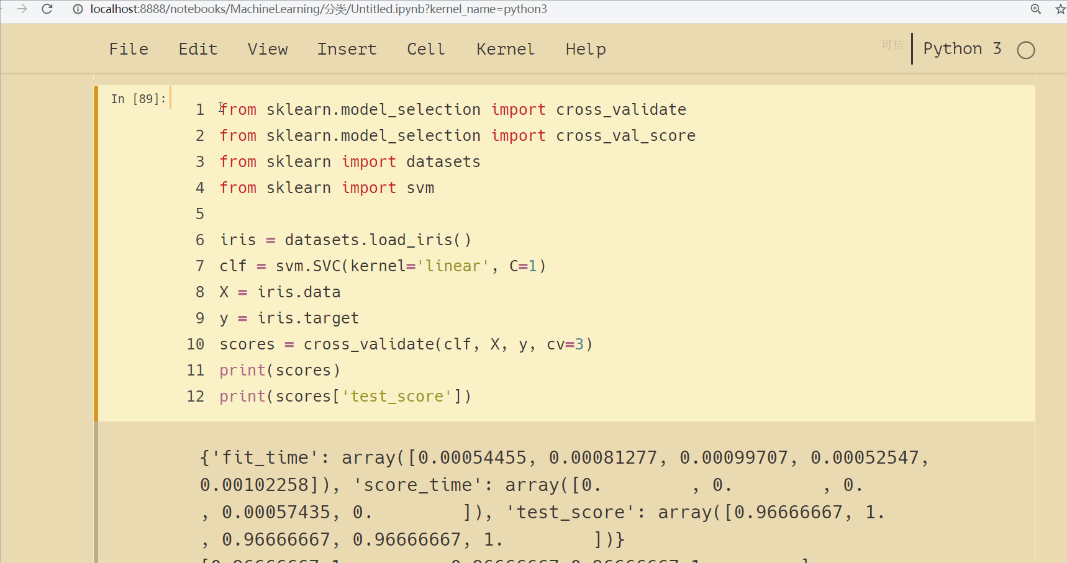Open the Kernel menu
Screen dimensions: 1067x563
pos(505,48)
